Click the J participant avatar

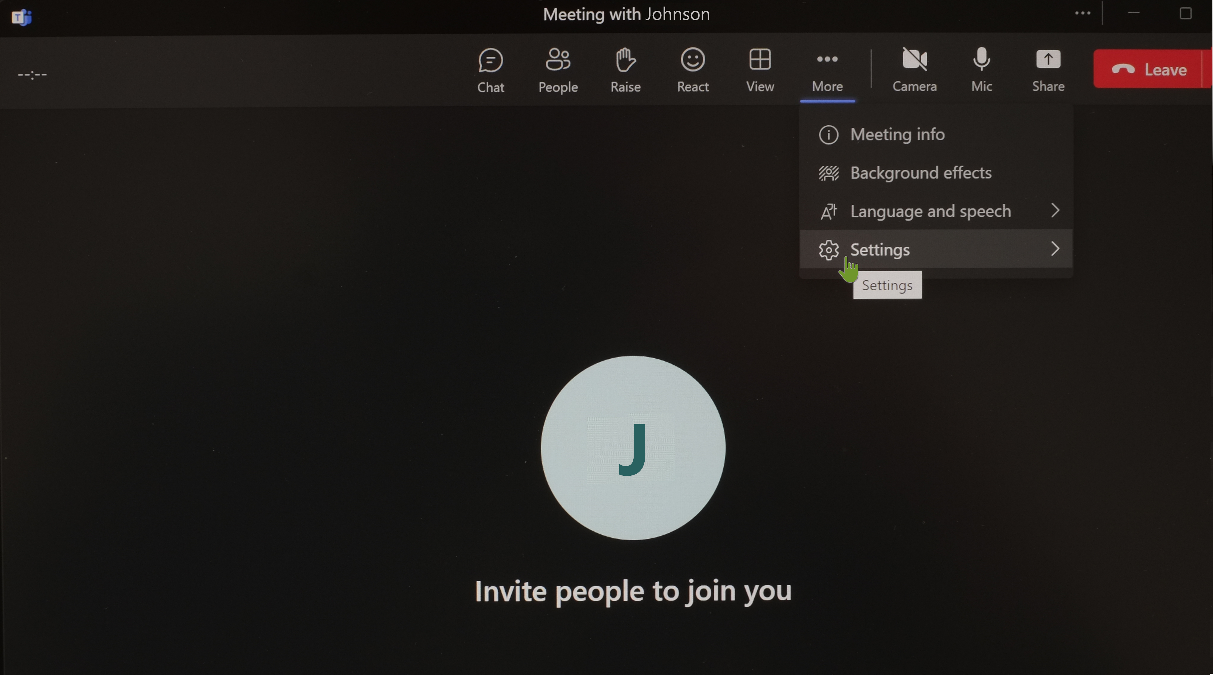tap(633, 448)
